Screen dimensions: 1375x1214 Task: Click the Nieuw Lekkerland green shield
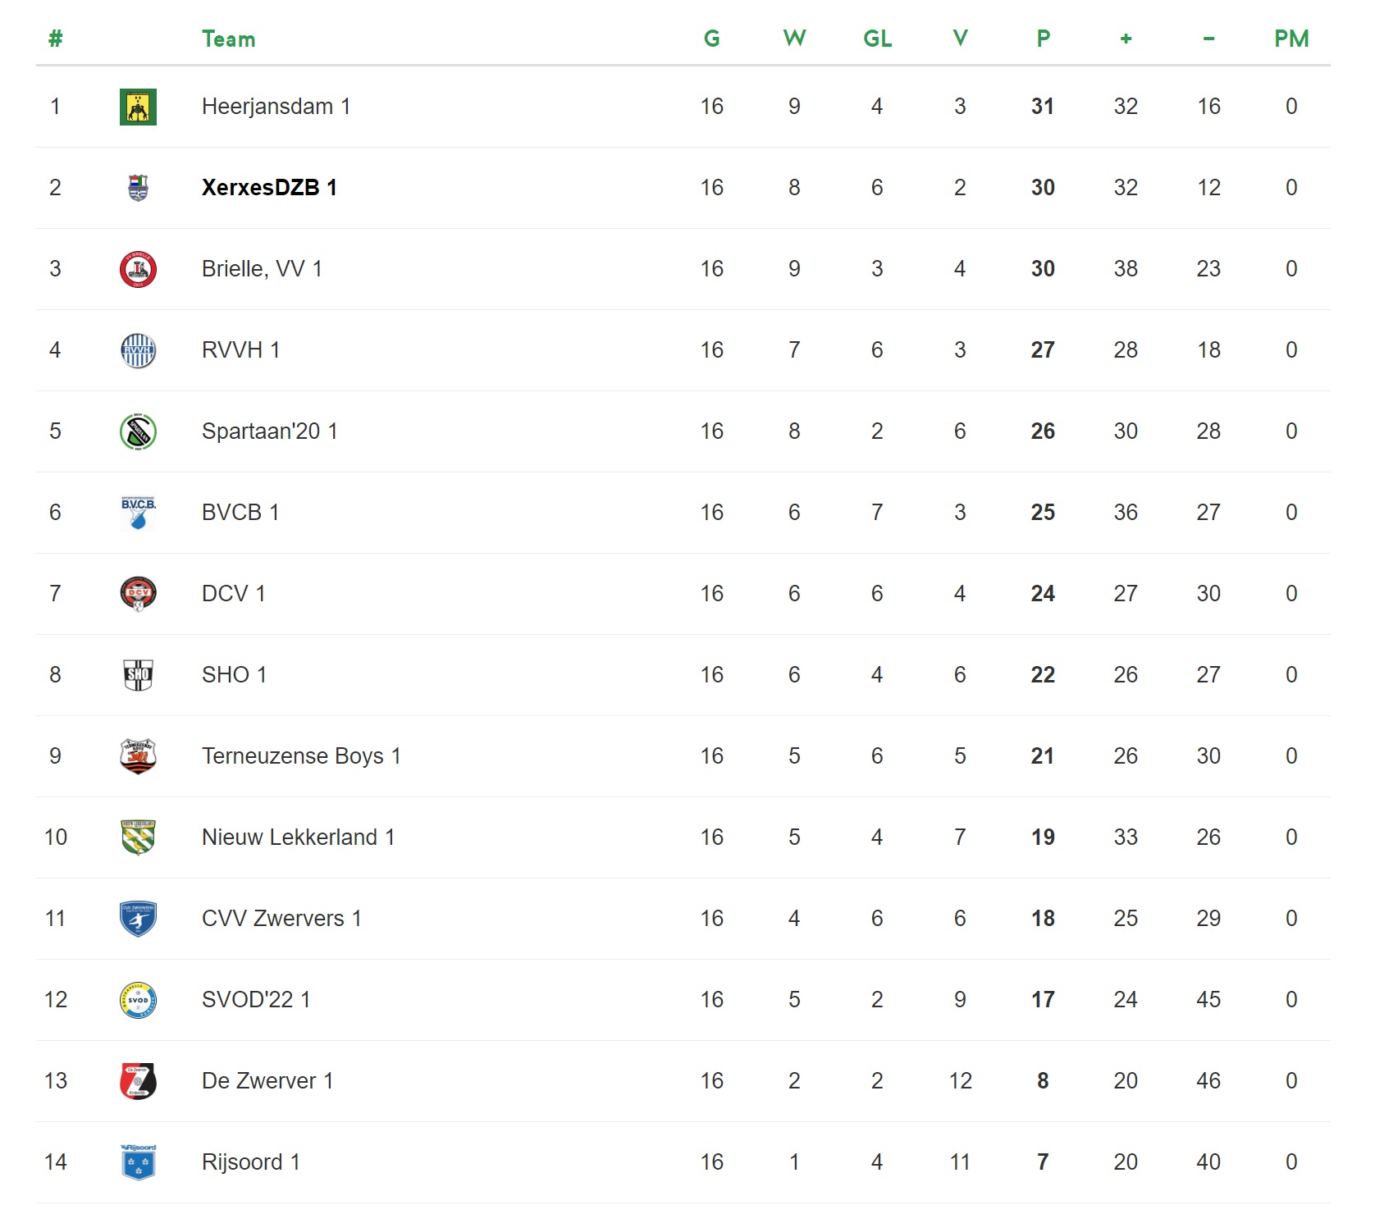click(x=138, y=837)
